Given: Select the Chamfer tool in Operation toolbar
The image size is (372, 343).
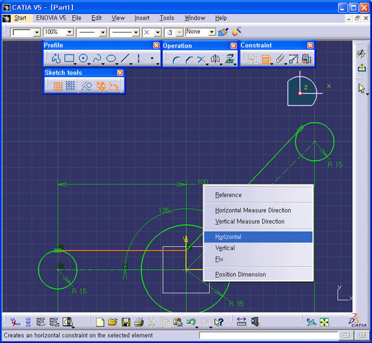Looking at the screenshot, I should pyautogui.click(x=189, y=59).
